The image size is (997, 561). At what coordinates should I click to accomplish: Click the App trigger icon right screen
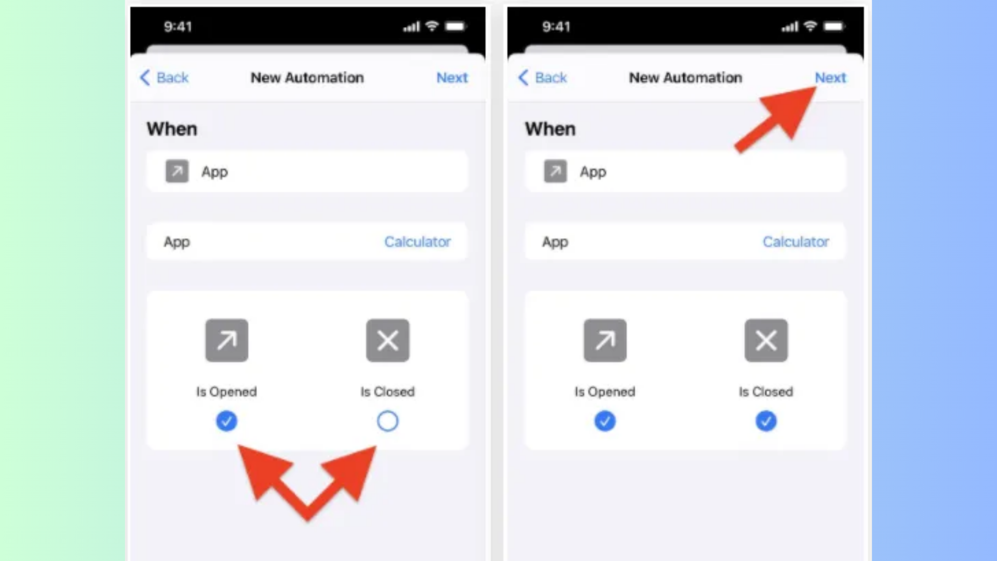[555, 172]
